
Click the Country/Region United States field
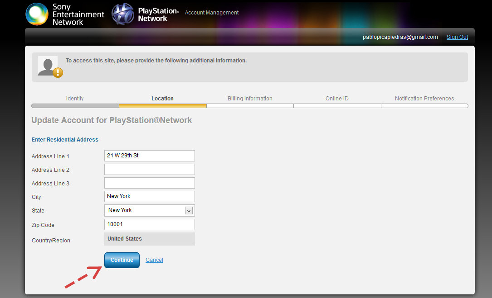tap(149, 239)
